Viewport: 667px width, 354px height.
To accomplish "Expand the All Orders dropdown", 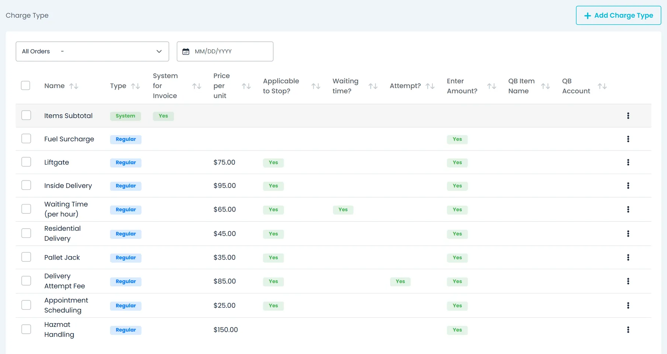I will [x=92, y=51].
